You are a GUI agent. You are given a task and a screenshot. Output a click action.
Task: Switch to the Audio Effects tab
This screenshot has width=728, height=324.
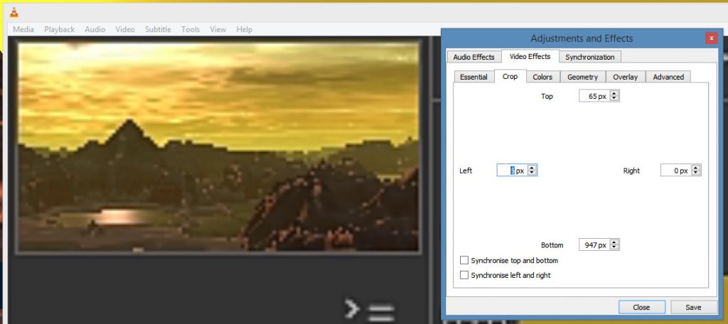[x=473, y=57]
